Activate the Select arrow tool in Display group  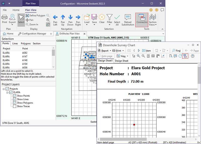[21, 20]
